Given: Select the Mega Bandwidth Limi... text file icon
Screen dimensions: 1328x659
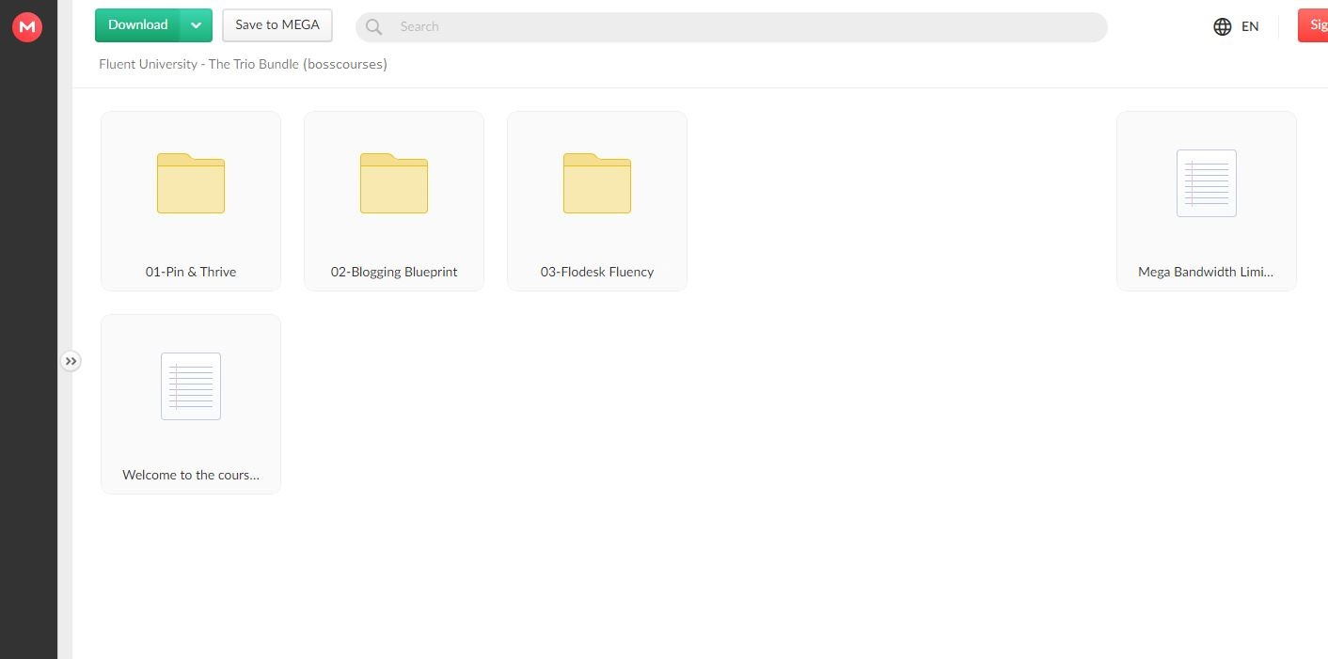Looking at the screenshot, I should (x=1206, y=183).
